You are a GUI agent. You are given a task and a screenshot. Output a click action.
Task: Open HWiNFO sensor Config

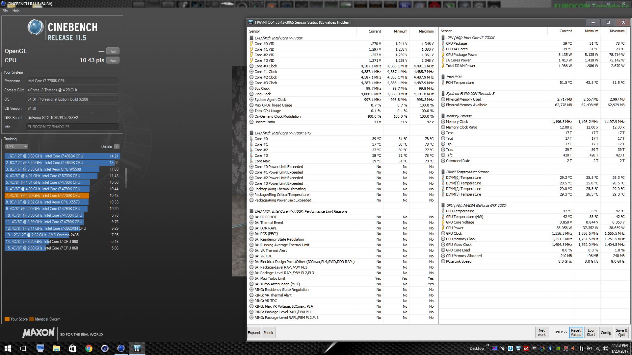click(606, 333)
